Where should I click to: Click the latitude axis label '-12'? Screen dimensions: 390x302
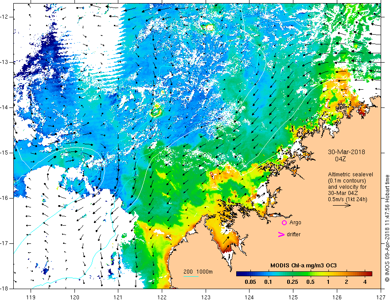(x=5, y=17)
